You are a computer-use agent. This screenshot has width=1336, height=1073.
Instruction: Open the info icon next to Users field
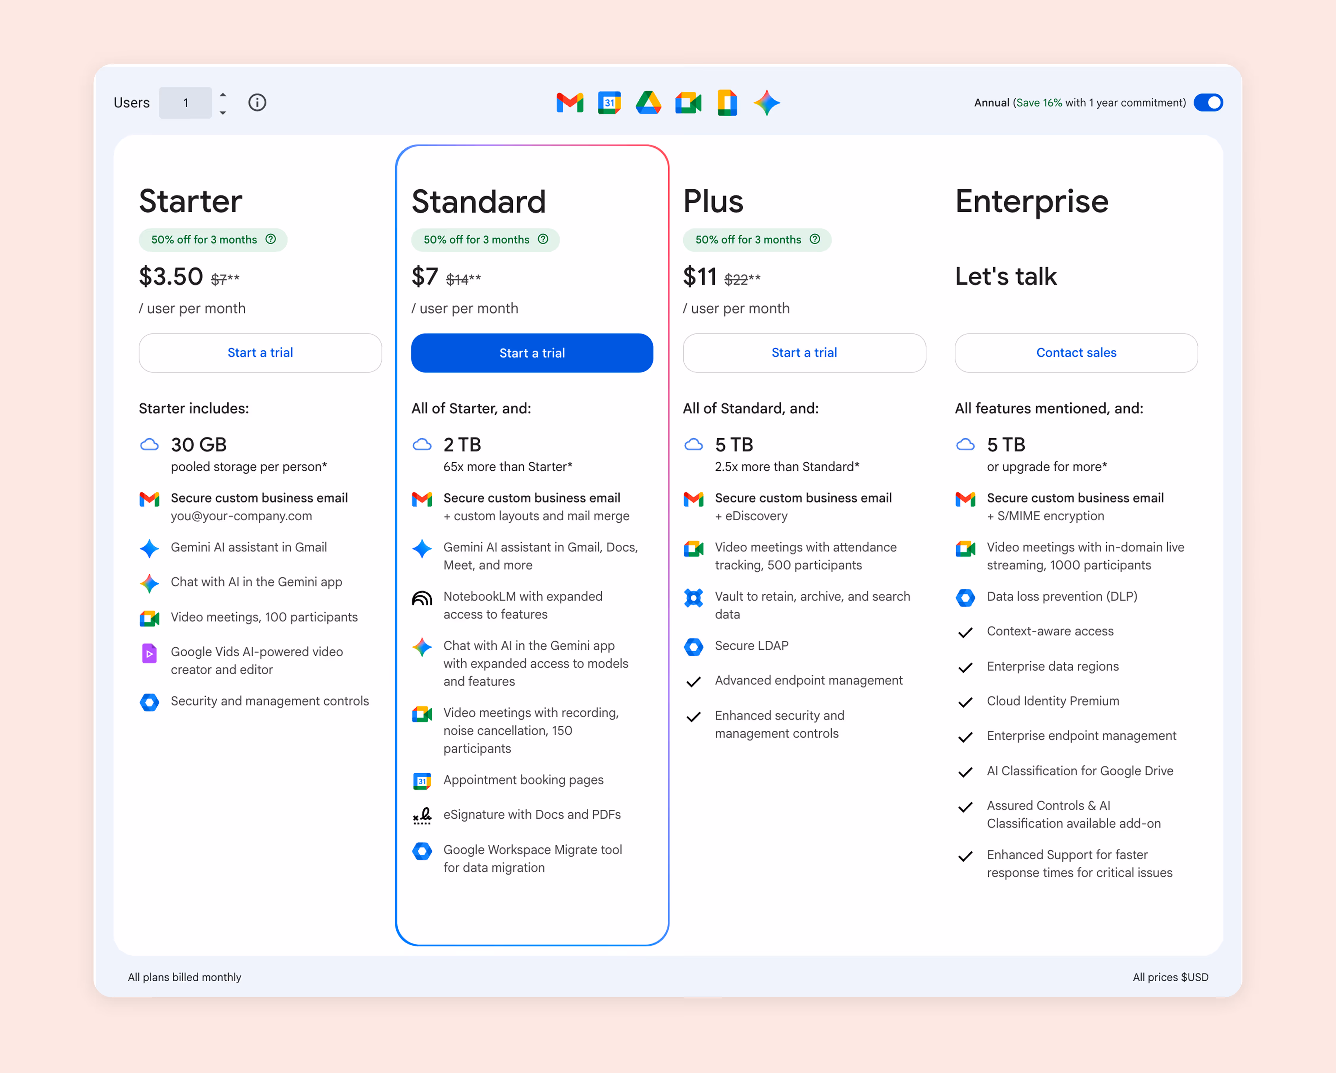coord(257,102)
